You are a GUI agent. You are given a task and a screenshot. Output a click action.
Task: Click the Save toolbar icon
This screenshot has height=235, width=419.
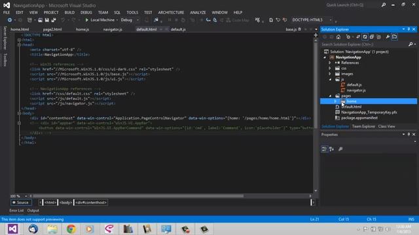46,20
